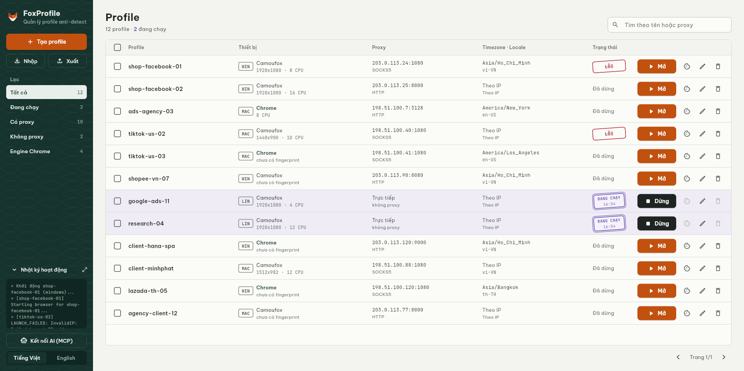Stop the running google-ads-11 profile
Viewport: 744px width, 371px height.
pyautogui.click(x=657, y=201)
